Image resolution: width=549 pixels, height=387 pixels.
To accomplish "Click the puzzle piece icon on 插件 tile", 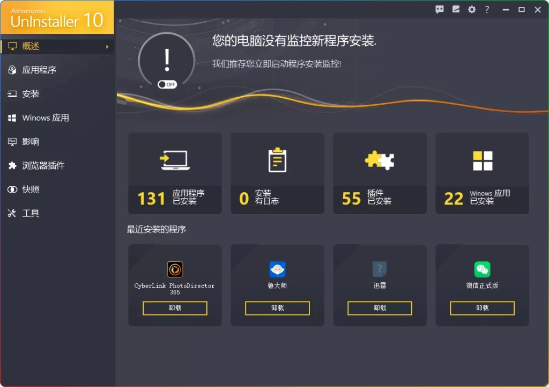I will (380, 159).
